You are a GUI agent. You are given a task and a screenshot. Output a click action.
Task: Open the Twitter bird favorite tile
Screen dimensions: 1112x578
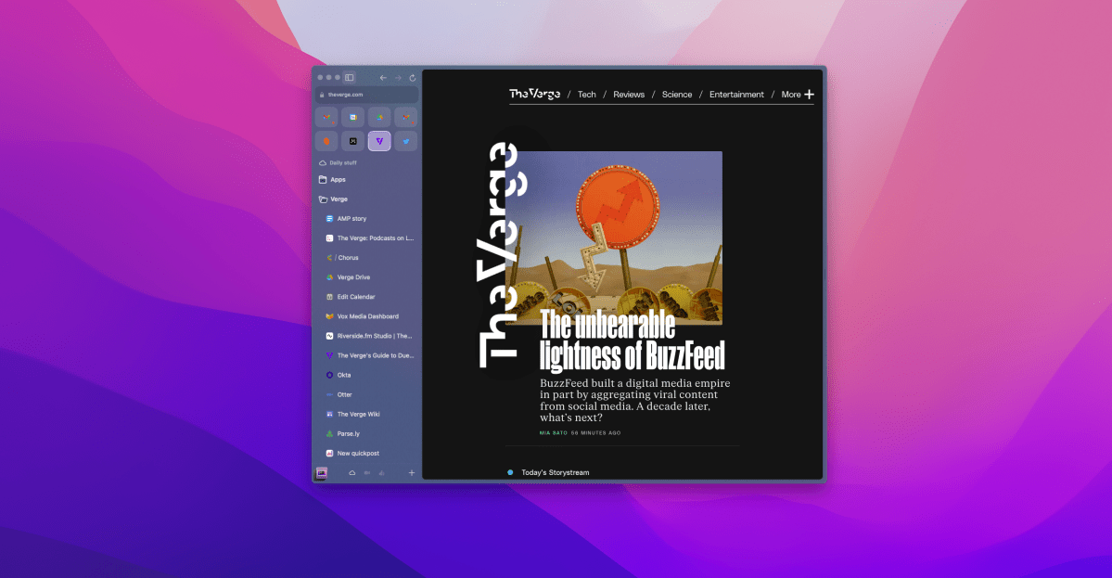(405, 141)
